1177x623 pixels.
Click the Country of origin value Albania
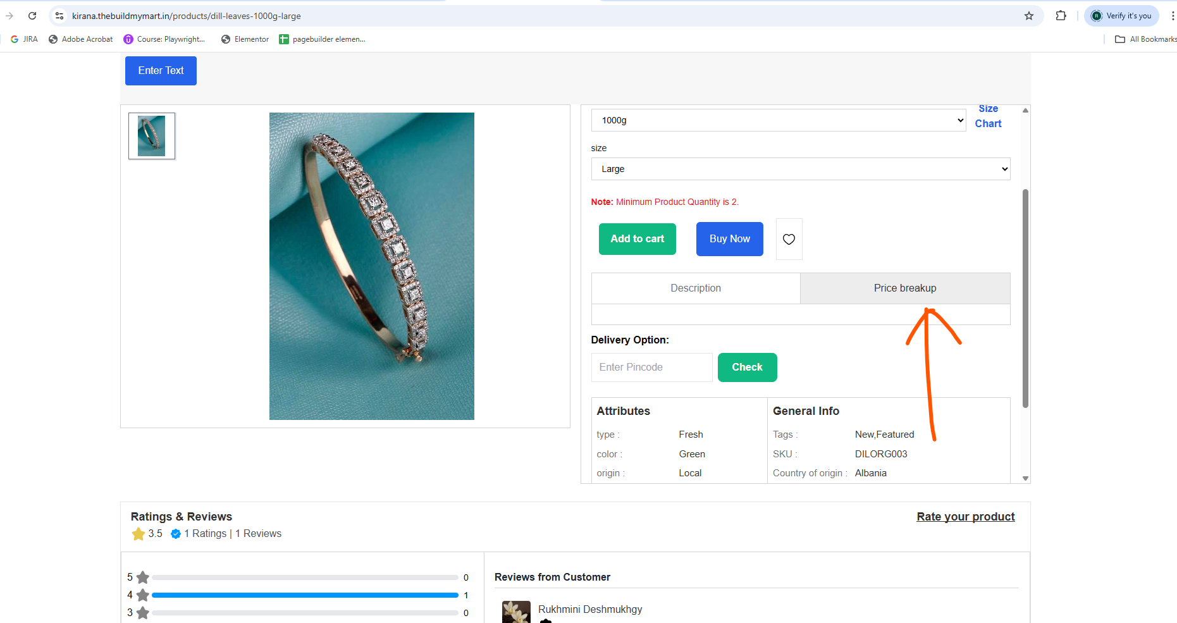click(x=871, y=473)
